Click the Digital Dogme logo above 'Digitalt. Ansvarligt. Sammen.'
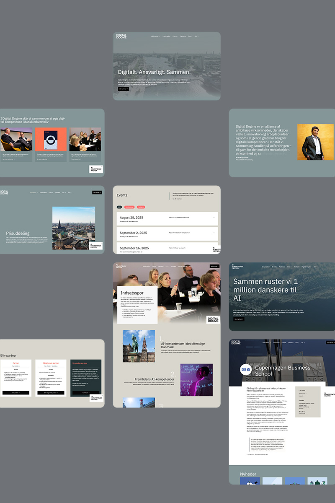Screen dimensions: 335x503 coord(121,36)
